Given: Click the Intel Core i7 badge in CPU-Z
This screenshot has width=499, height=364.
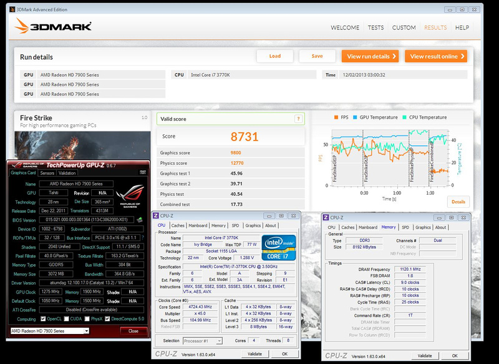Looking at the screenshot, I should pos(279,248).
